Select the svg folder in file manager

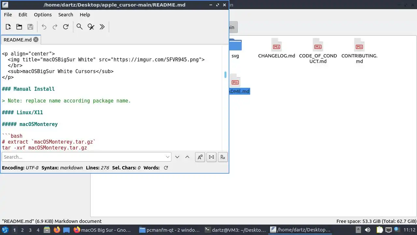(235, 48)
